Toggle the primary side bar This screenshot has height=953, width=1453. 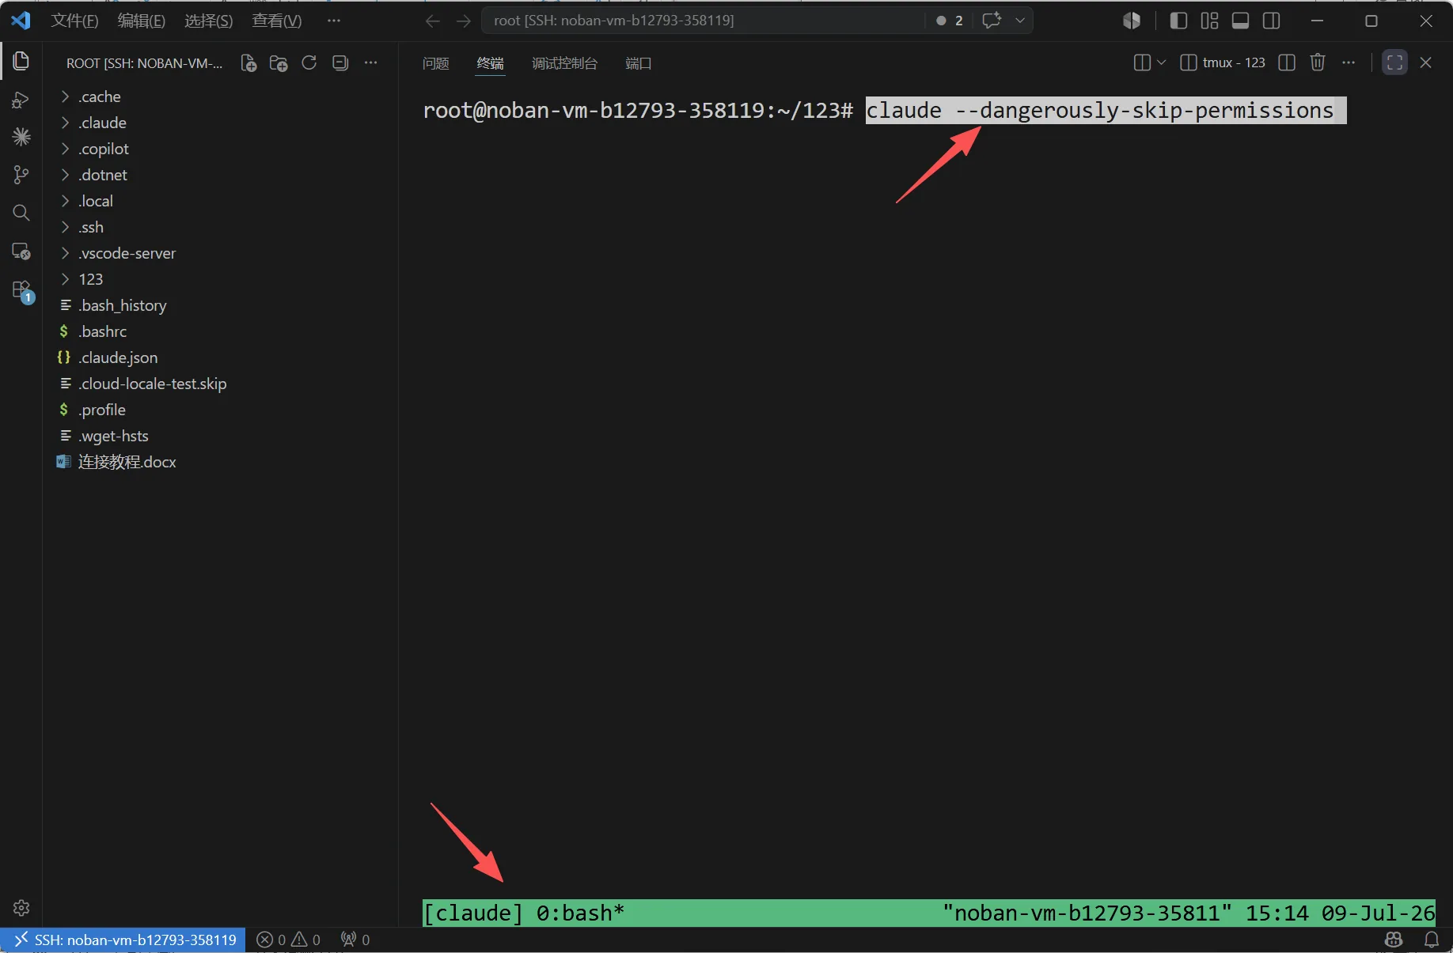click(1178, 21)
